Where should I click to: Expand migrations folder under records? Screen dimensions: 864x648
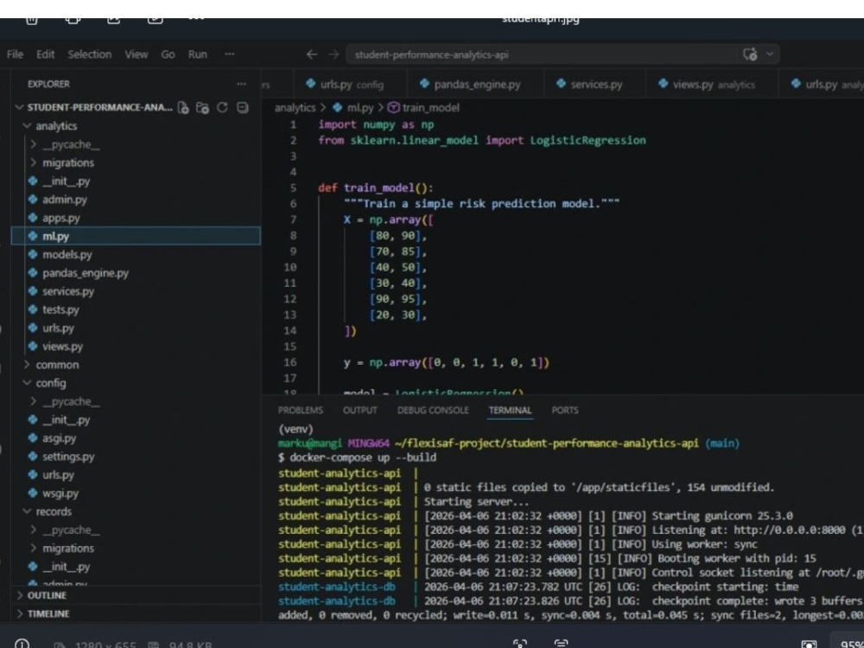pos(33,549)
